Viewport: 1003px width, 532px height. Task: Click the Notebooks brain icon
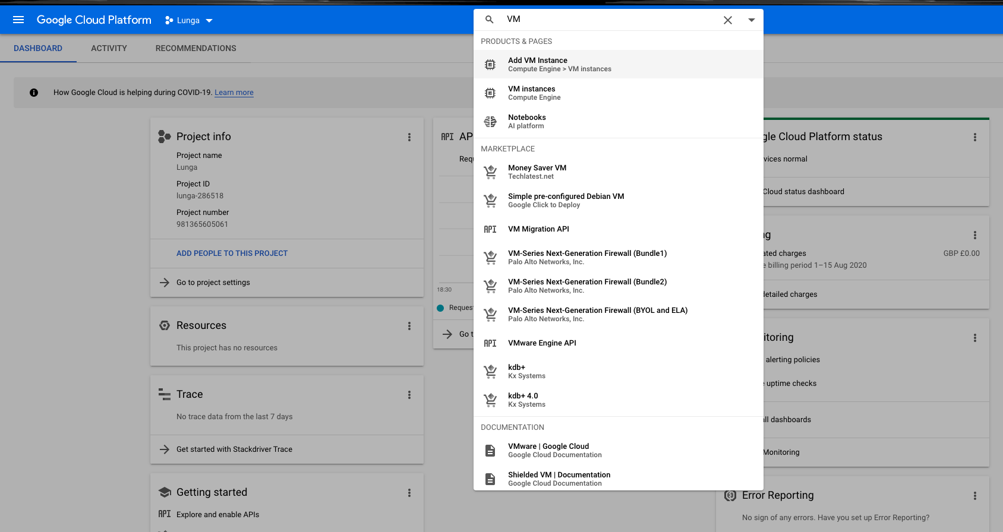pyautogui.click(x=490, y=122)
